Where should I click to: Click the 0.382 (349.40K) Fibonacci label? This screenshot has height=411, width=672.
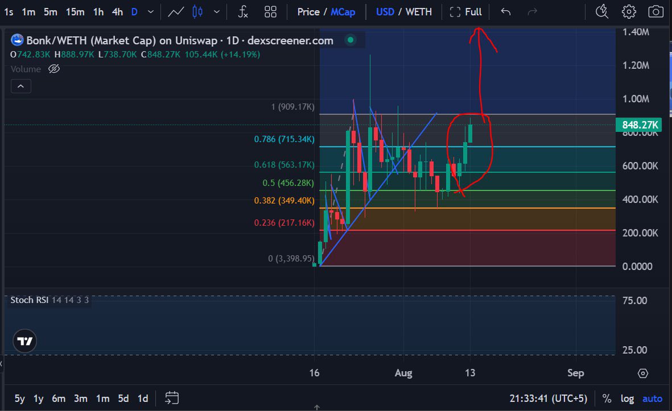pos(284,201)
